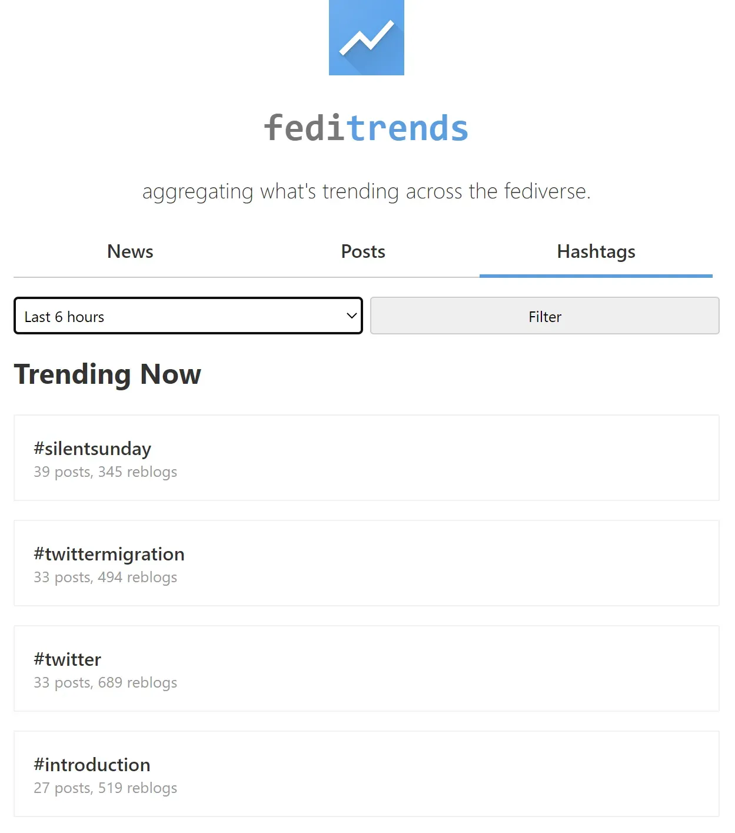Open the #silentsunday hashtag
The image size is (735, 833).
tap(92, 449)
